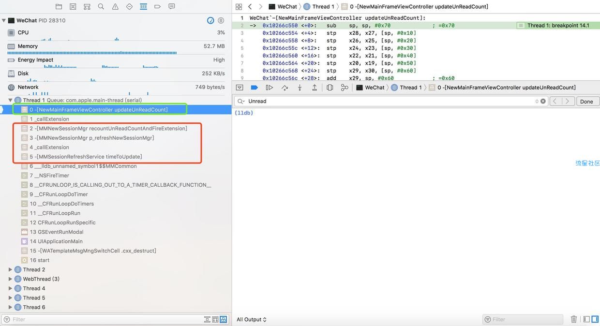Open the Report navigator speech-bubble icon

tap(172, 7)
